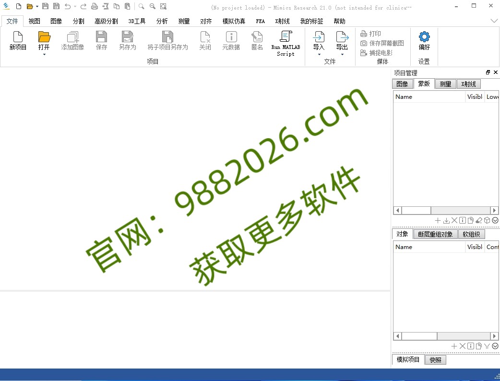Expand the 打开 dropdown arrow in the ribbon
The image size is (500, 381).
[x=44, y=55]
